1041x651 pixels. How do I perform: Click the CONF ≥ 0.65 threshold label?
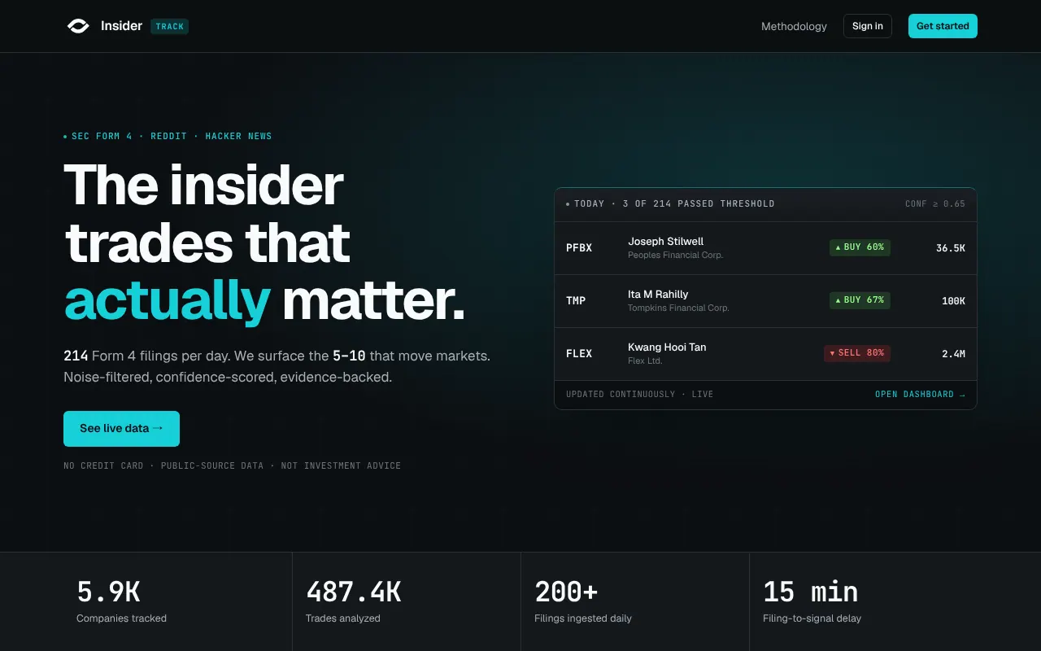(935, 204)
